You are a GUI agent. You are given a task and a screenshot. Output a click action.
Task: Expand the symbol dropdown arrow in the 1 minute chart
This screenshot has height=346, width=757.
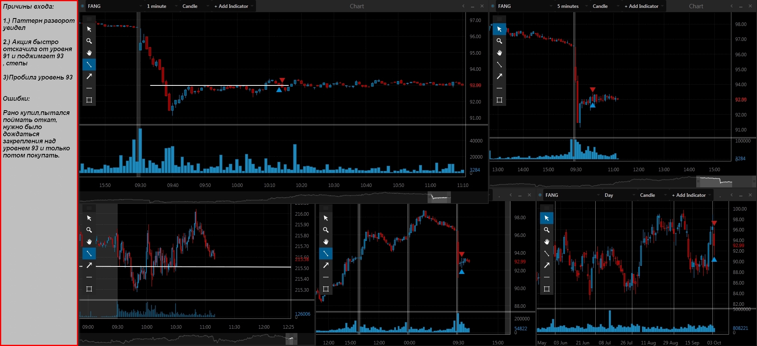[x=140, y=6]
